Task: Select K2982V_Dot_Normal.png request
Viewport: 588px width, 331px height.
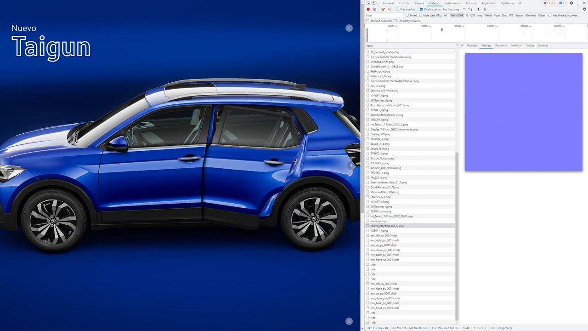Action: (410, 168)
